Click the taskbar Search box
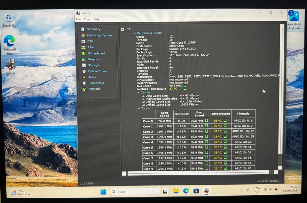The height and width of the screenshot is (203, 307). pos(135,192)
